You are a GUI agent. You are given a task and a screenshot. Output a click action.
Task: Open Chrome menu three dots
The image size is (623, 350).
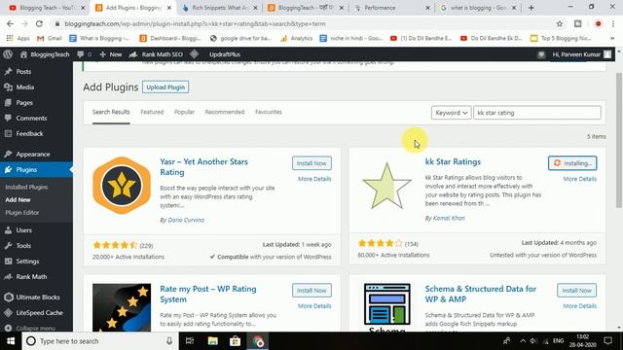(x=613, y=23)
